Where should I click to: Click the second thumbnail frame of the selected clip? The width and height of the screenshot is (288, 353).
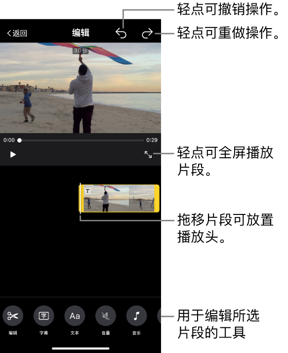point(141,198)
